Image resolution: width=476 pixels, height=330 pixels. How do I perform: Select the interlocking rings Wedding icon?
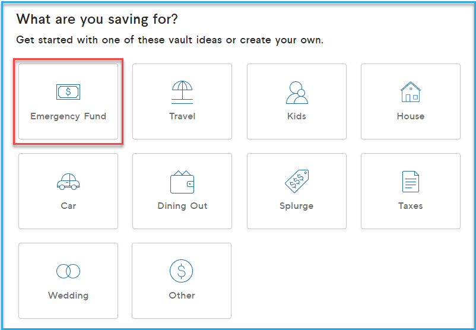(68, 271)
